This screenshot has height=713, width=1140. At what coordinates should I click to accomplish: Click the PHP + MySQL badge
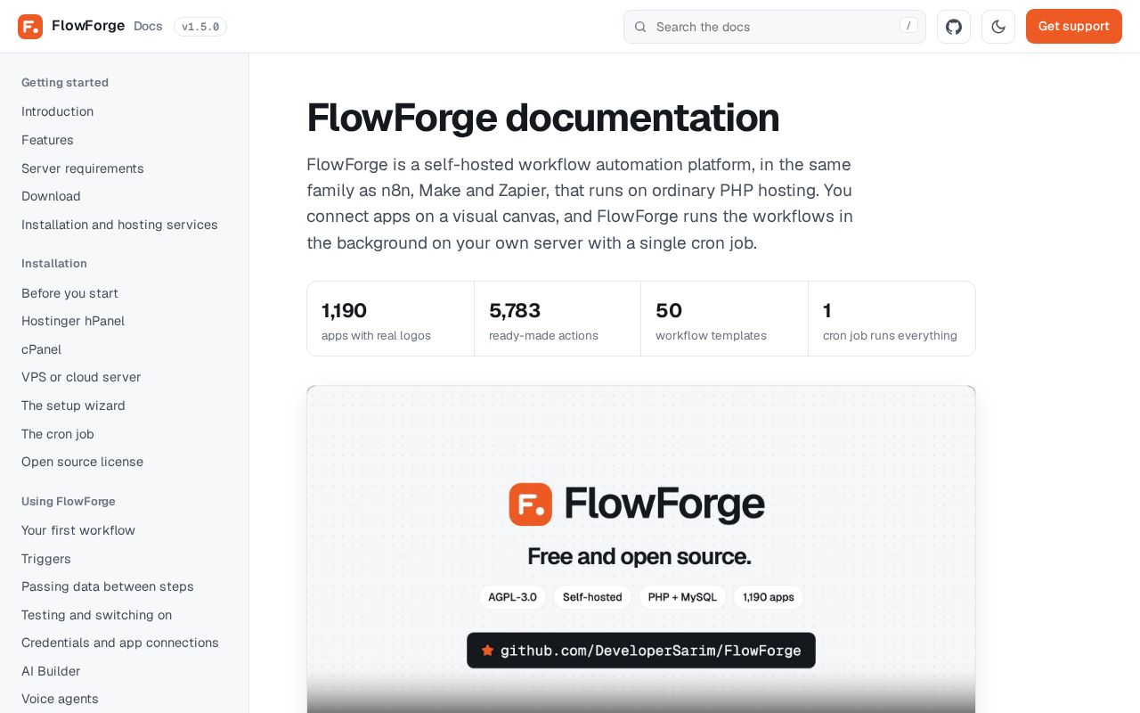click(682, 597)
